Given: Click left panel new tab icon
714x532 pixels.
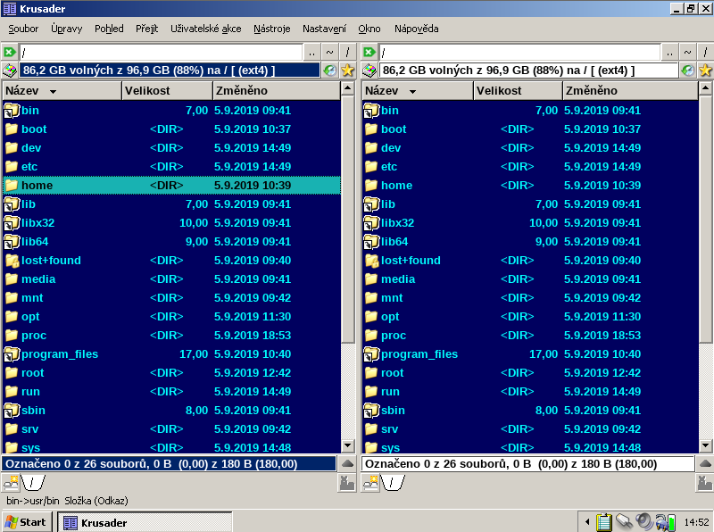Looking at the screenshot, I should [x=11, y=483].
